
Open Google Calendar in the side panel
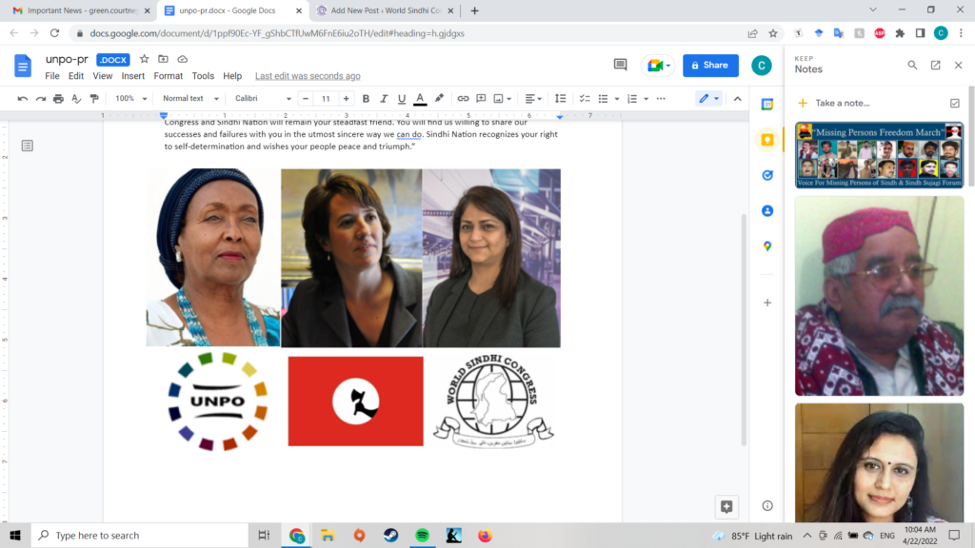click(x=767, y=105)
